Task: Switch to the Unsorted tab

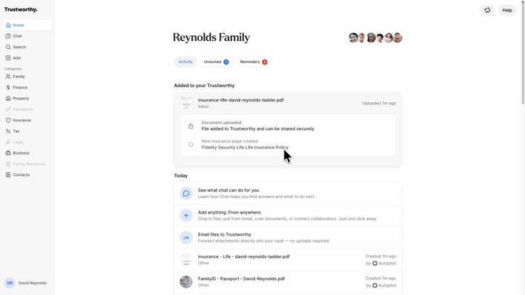Action: [216, 62]
